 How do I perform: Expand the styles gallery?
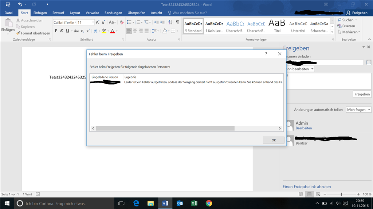[x=332, y=32]
